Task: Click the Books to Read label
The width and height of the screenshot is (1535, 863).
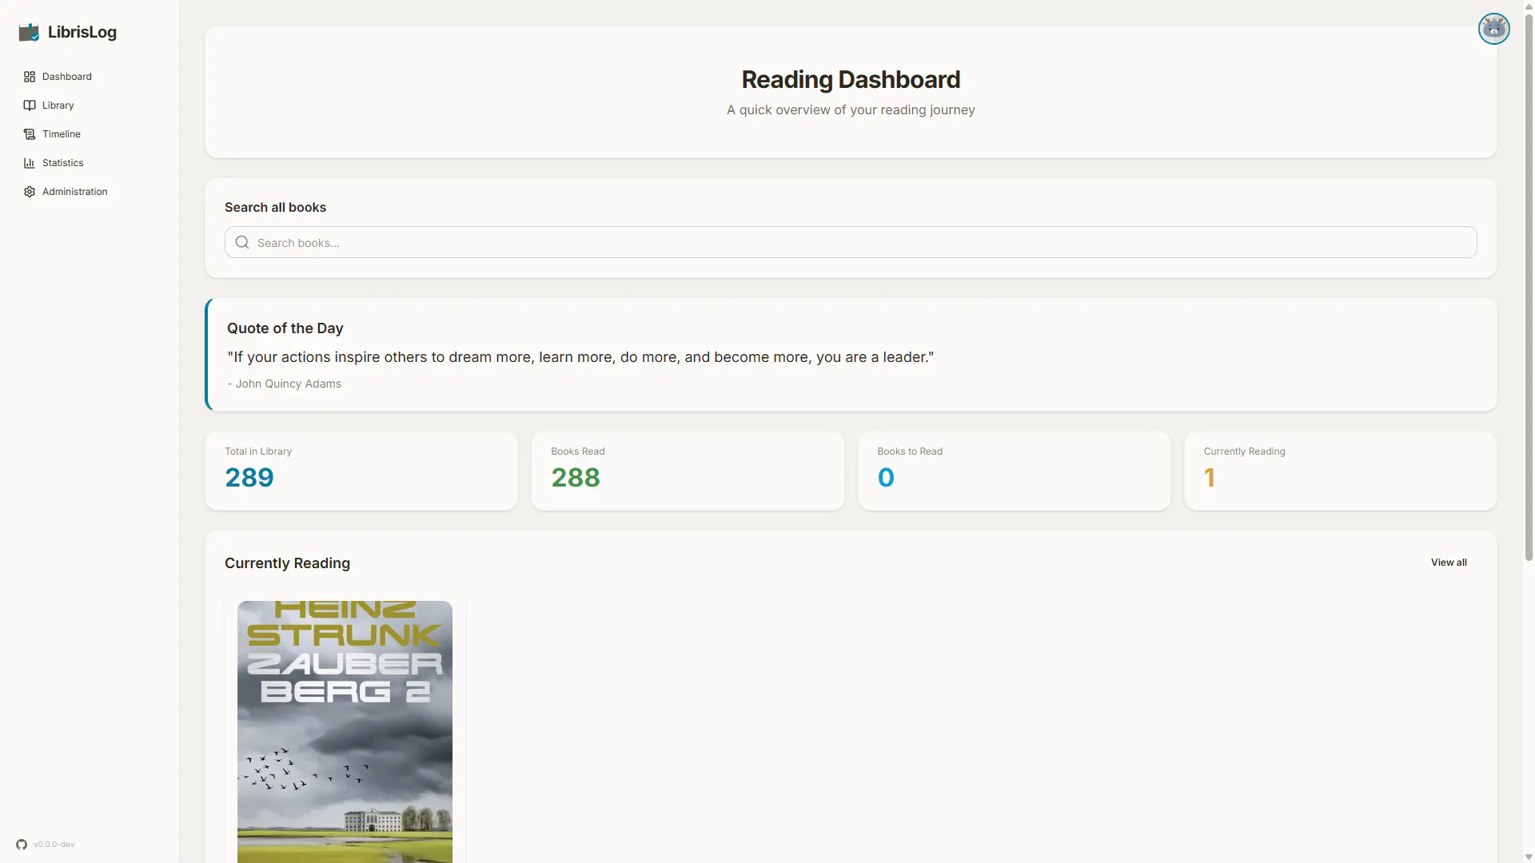Action: [910, 451]
